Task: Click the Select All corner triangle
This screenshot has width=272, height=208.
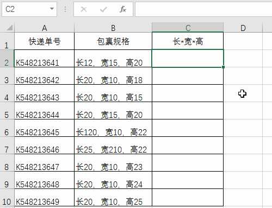Action: tap(9, 28)
